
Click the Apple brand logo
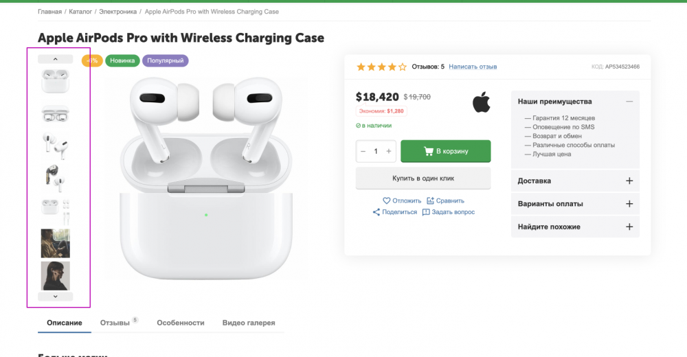tap(481, 103)
